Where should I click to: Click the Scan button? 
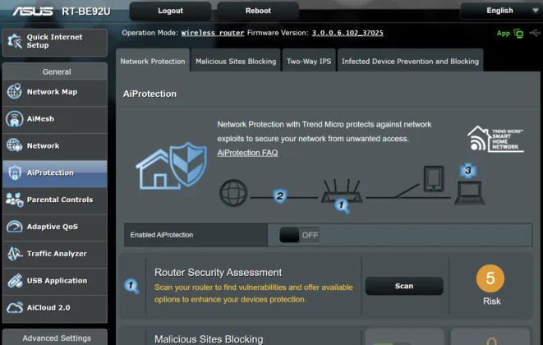pyautogui.click(x=404, y=286)
